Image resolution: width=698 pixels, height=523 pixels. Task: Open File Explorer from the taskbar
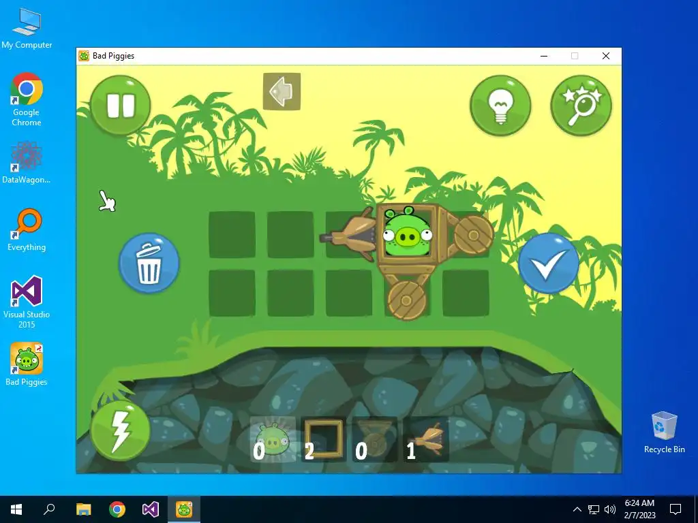tap(83, 509)
